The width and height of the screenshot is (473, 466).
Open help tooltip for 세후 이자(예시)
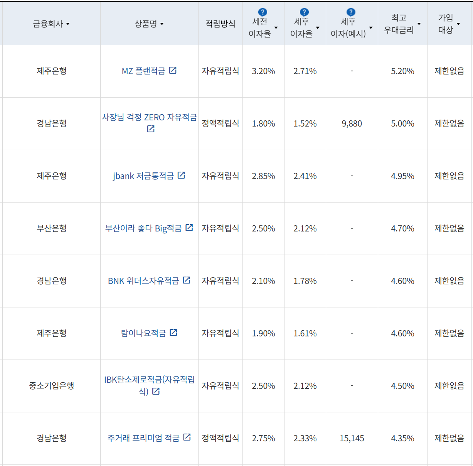pos(350,12)
